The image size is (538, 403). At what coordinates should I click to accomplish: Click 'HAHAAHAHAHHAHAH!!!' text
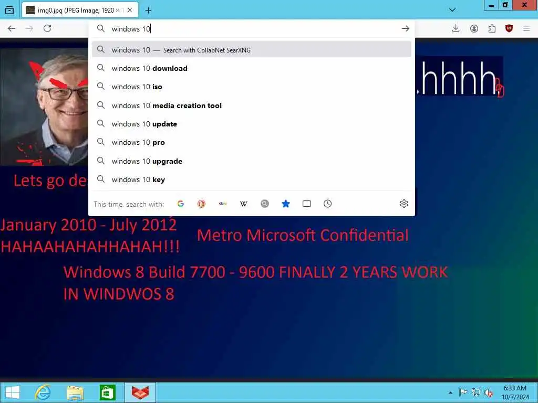[x=90, y=247]
